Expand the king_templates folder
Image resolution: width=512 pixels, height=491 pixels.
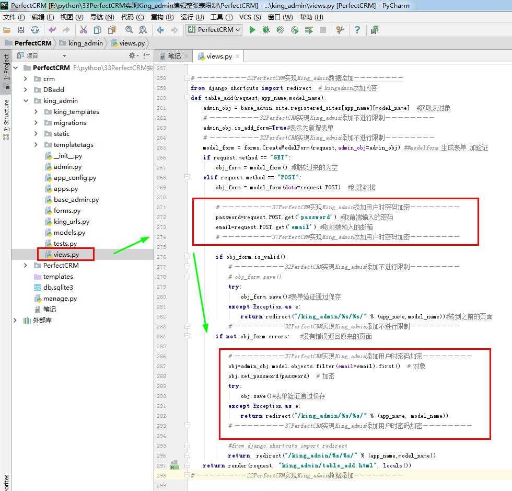tap(36, 112)
